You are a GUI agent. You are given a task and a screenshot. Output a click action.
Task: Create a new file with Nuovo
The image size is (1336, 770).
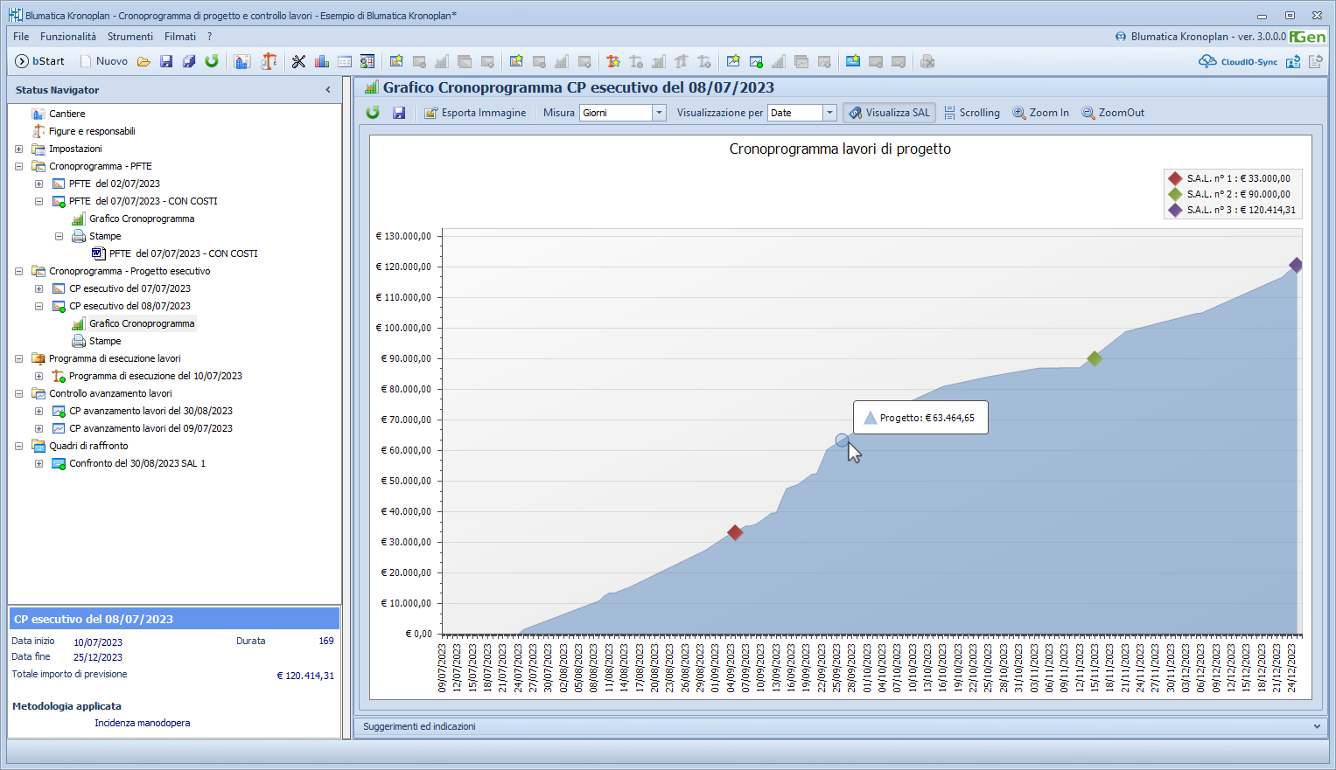tap(104, 61)
